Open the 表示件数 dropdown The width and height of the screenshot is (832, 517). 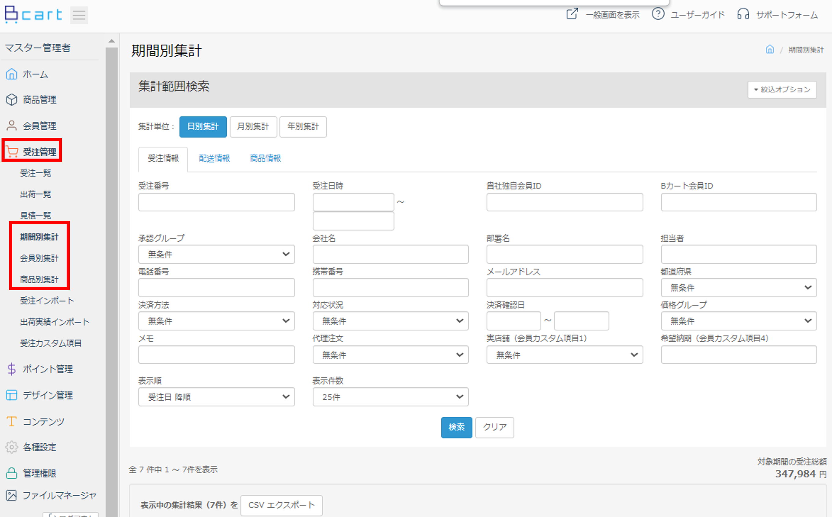pyautogui.click(x=391, y=397)
